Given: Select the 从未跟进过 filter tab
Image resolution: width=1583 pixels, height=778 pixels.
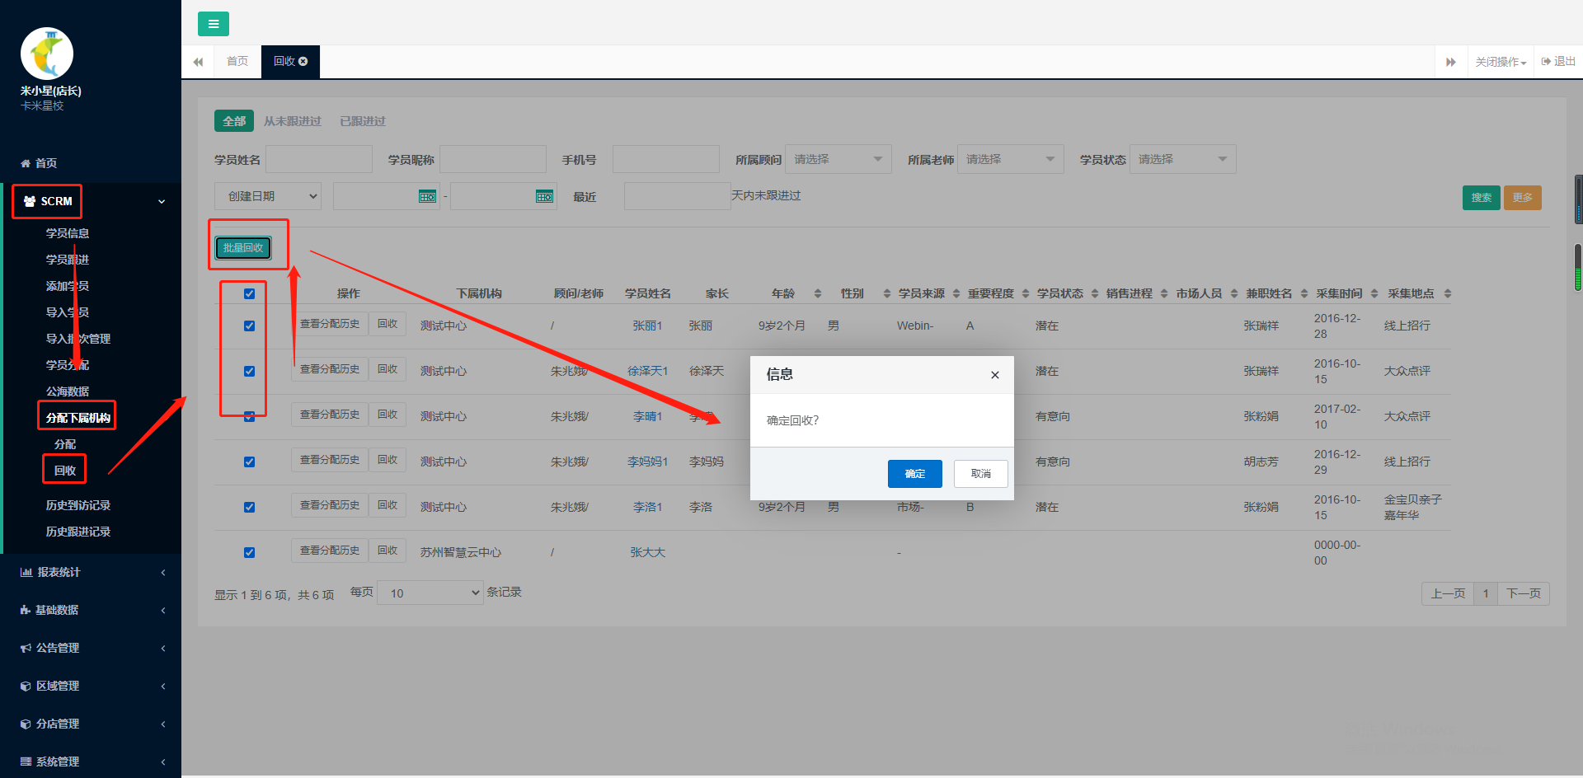Looking at the screenshot, I should [293, 121].
